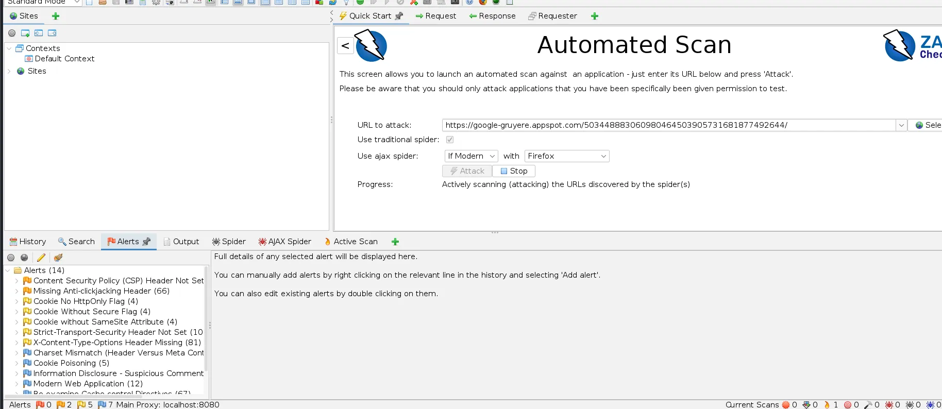Click the green plus beside Sites tab
The height and width of the screenshot is (409, 942).
click(56, 16)
